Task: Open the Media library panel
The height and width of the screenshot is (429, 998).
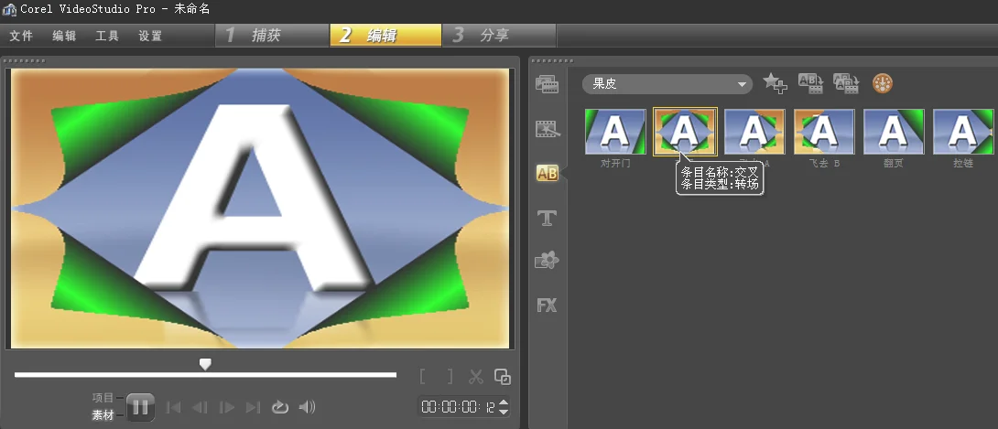Action: tap(548, 85)
